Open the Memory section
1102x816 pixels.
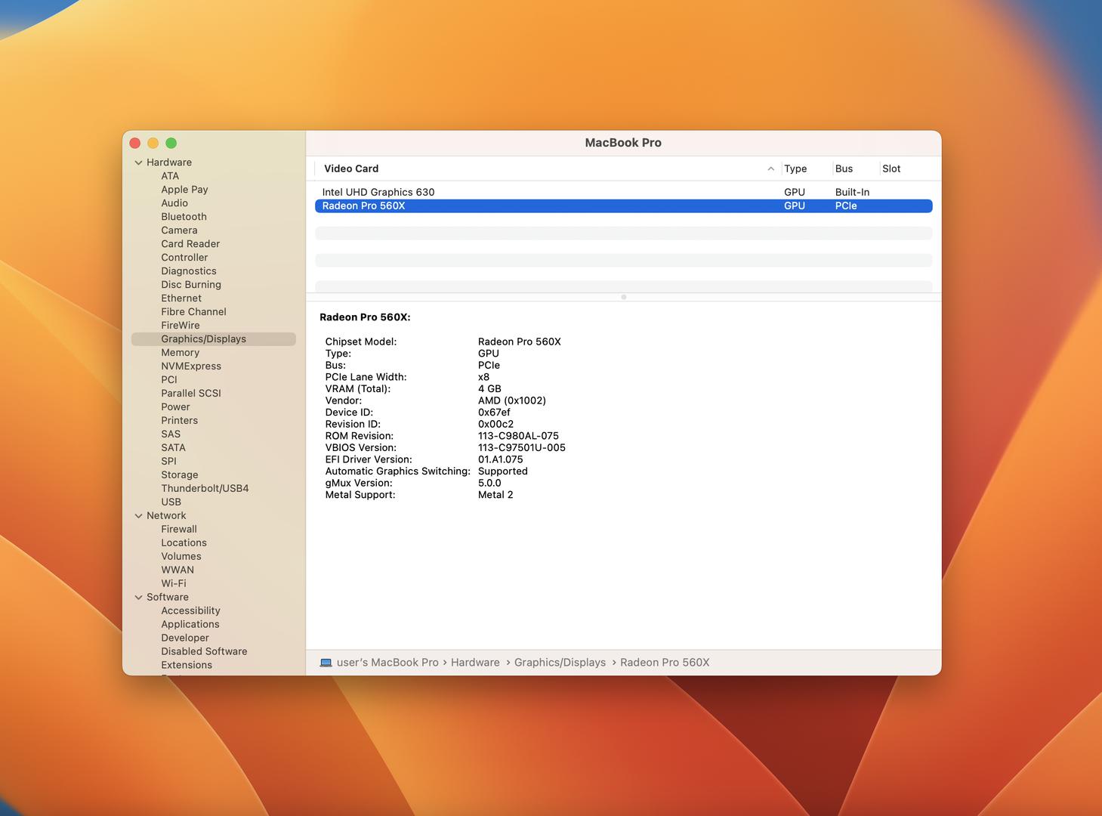[x=181, y=353]
